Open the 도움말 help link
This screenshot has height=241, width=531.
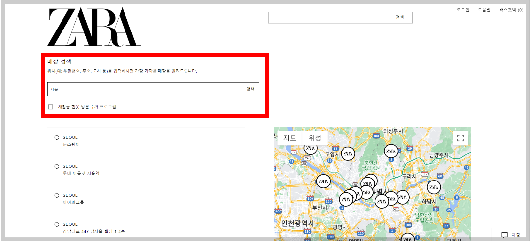(484, 10)
